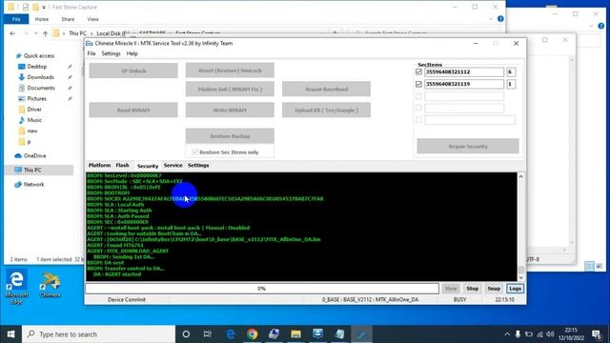Open Help menu in Chinese Miracle tool
Image resolution: width=610 pixels, height=343 pixels.
pyautogui.click(x=132, y=53)
